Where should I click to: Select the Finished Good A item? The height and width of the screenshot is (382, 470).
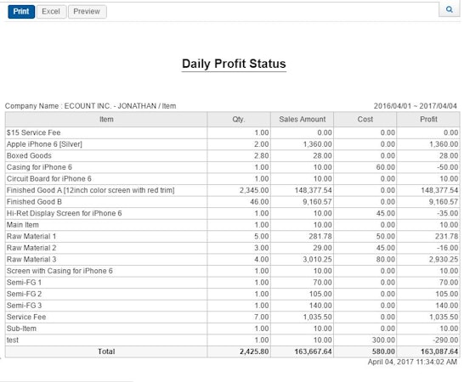point(91,190)
